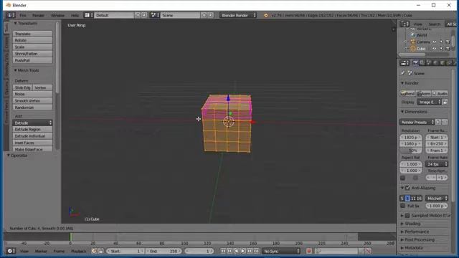Select the Render properties camera tab icon
Viewport: 459px width, 258px height.
coord(415,63)
